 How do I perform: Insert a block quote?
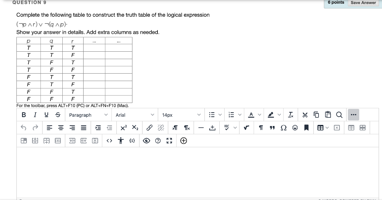272,128
